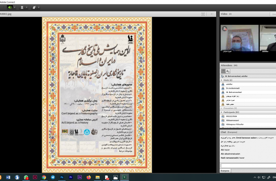Click the system tray volume icon
The height and width of the screenshot is (181, 276).
259,177
